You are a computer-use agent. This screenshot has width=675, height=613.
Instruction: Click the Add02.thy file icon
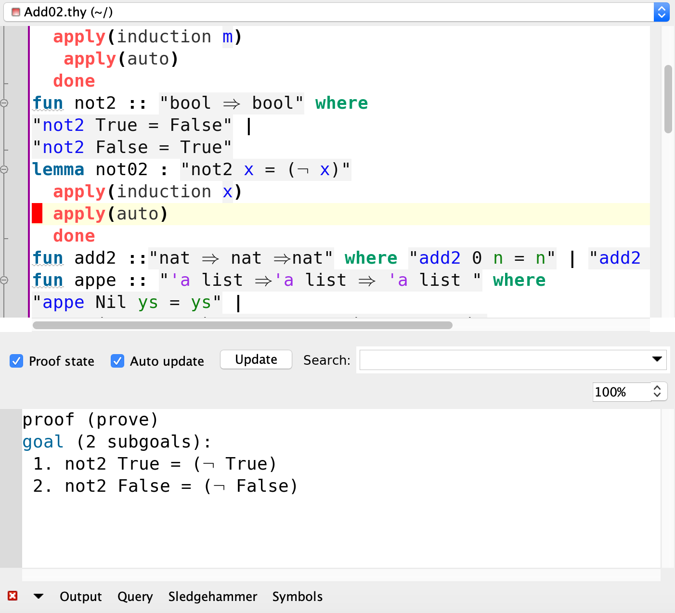click(16, 12)
